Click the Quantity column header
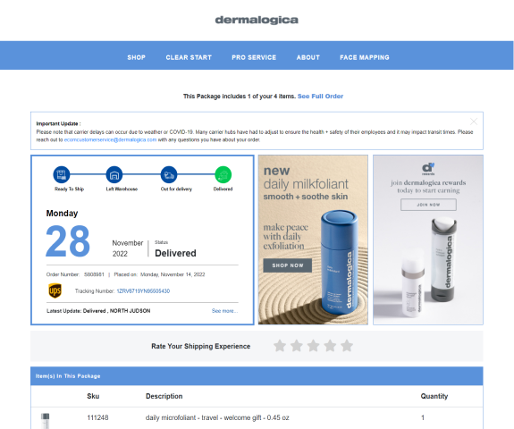Screen dimensions: 514x429 tap(434, 396)
